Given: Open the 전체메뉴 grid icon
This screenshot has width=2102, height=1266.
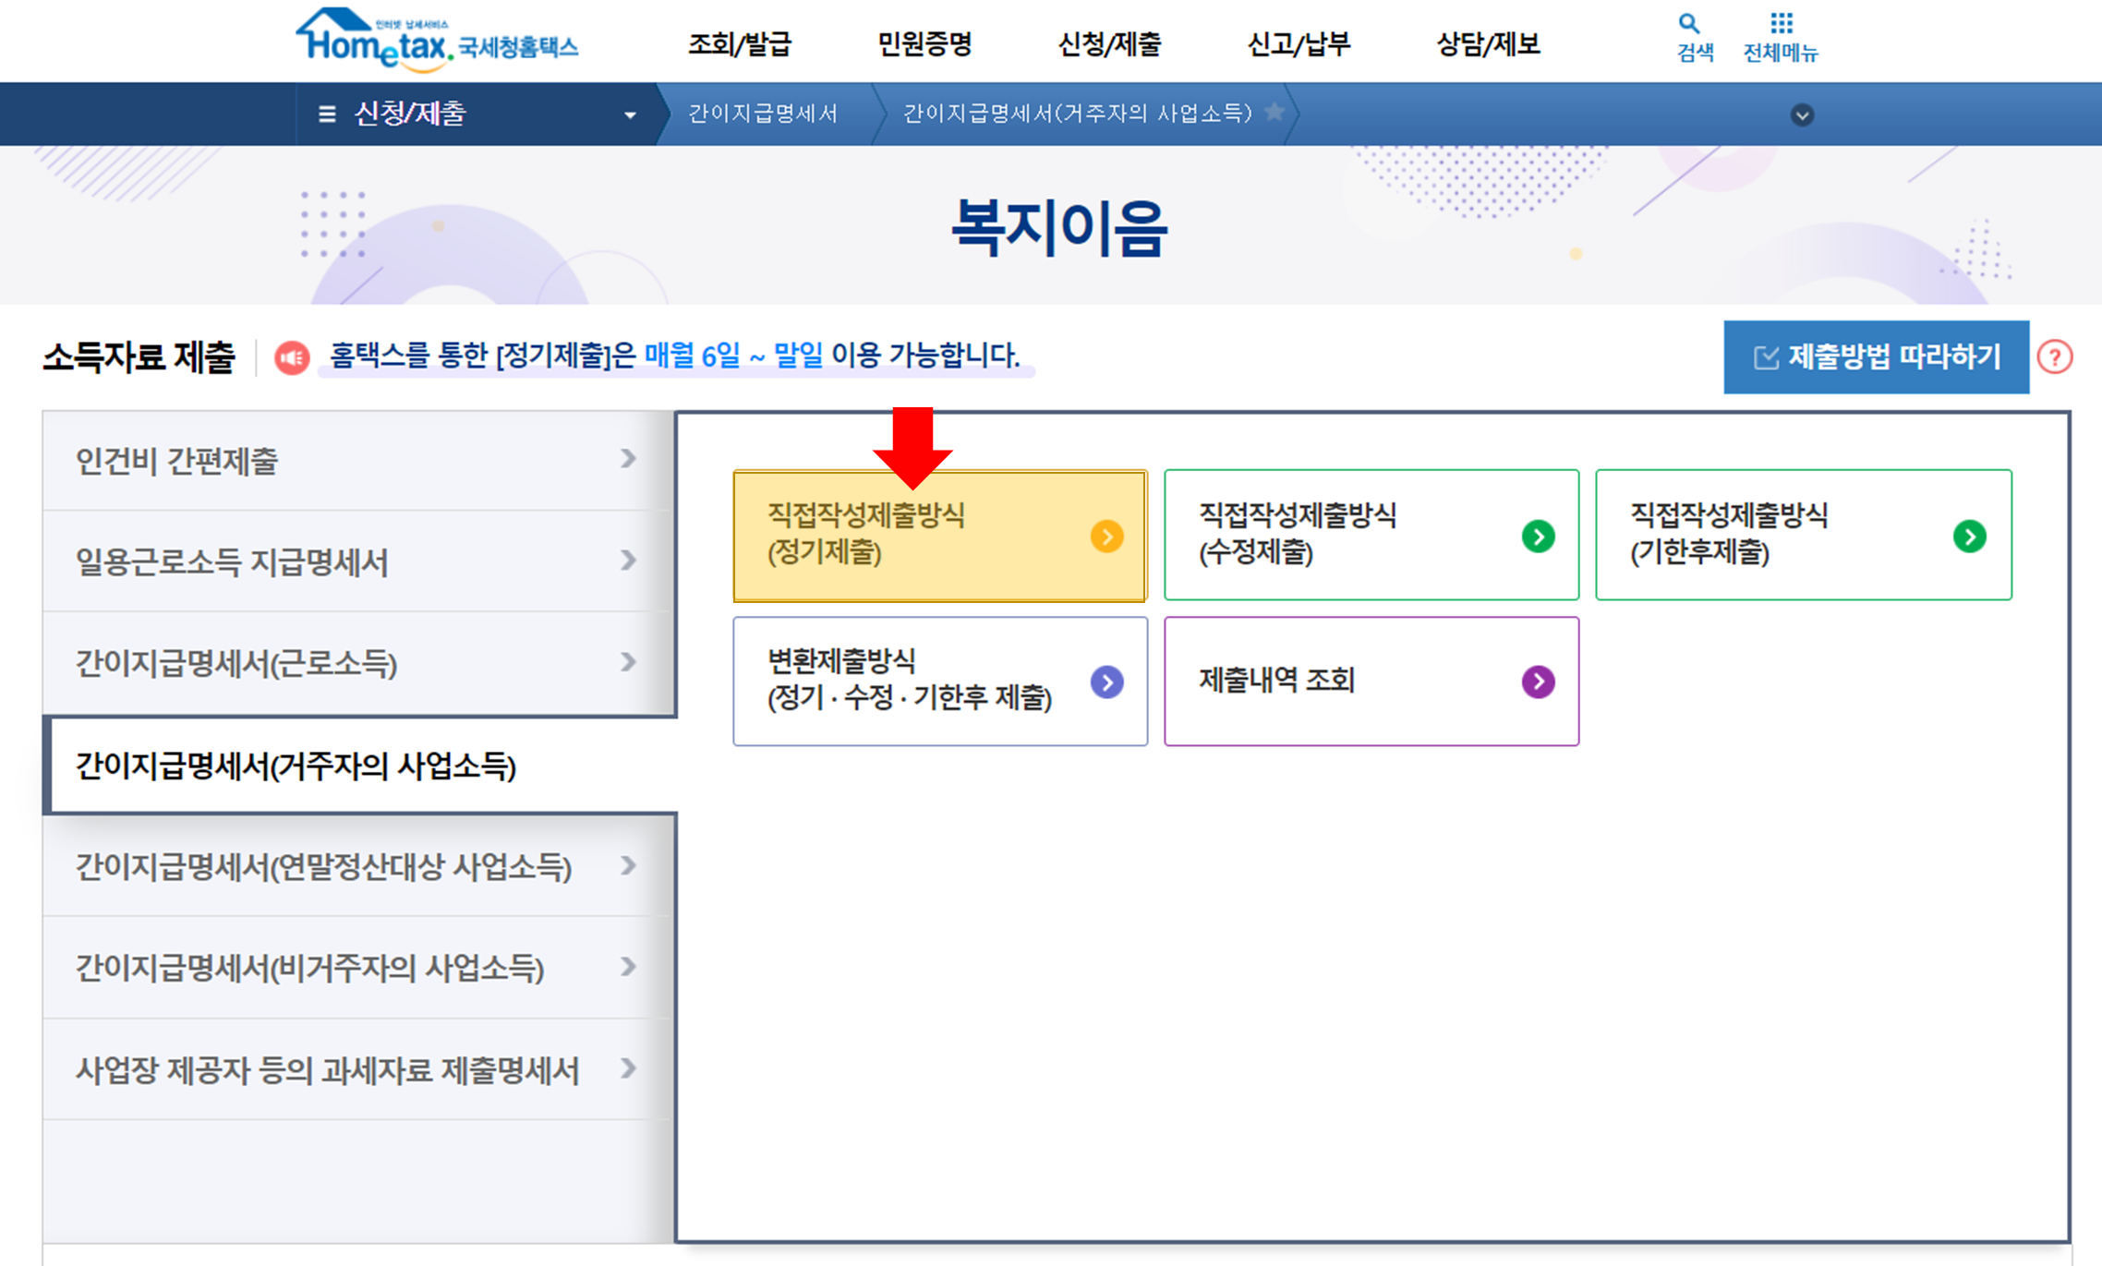Looking at the screenshot, I should [x=1781, y=25].
